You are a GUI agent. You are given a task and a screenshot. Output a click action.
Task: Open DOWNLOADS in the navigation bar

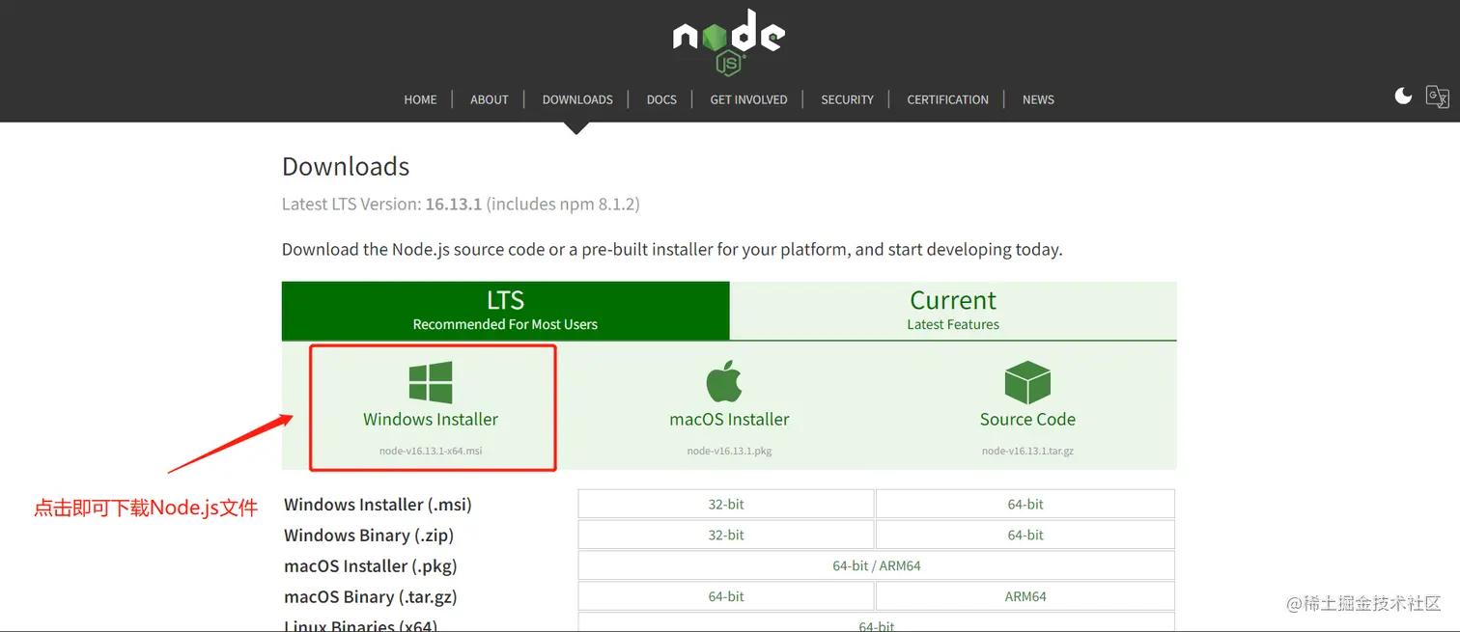[577, 99]
